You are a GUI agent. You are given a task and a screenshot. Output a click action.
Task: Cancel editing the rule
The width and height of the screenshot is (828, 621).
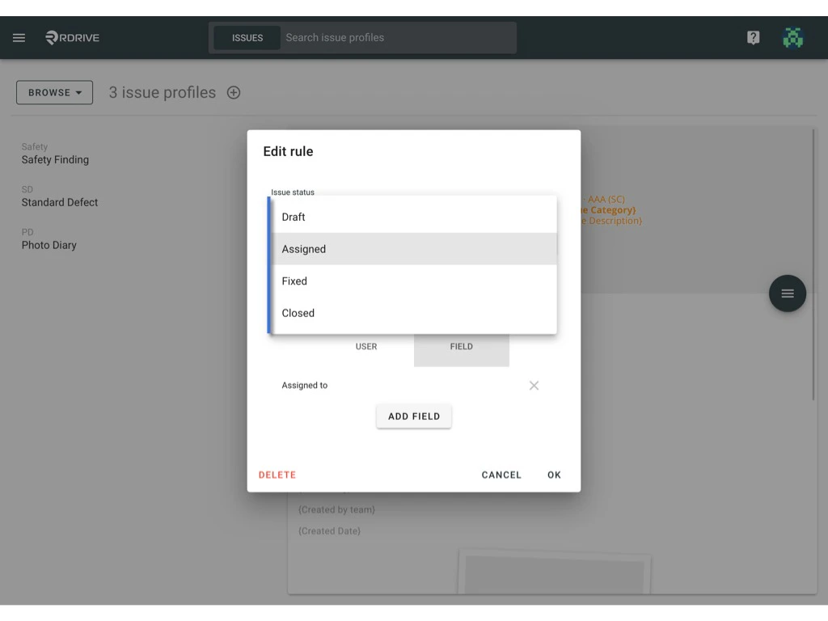pyautogui.click(x=501, y=475)
